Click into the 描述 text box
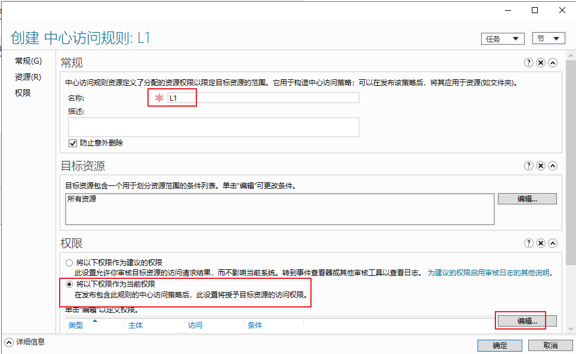Viewport: 576px width, 354px height. pyautogui.click(x=214, y=128)
